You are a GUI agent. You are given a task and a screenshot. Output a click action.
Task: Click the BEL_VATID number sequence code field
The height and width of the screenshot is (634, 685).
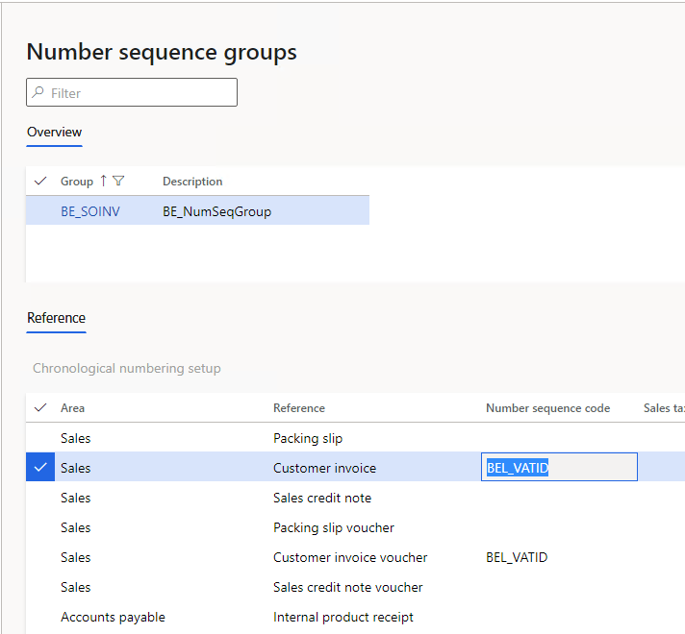coord(558,468)
